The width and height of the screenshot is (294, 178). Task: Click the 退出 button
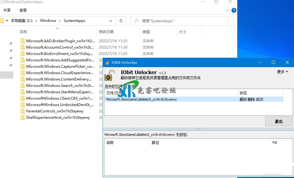tap(279, 122)
